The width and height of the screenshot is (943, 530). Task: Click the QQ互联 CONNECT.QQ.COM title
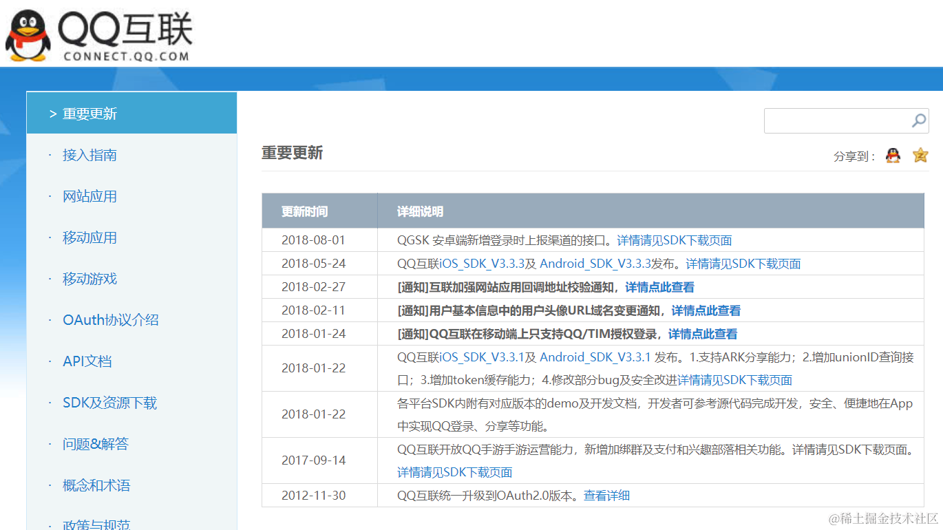(x=125, y=36)
